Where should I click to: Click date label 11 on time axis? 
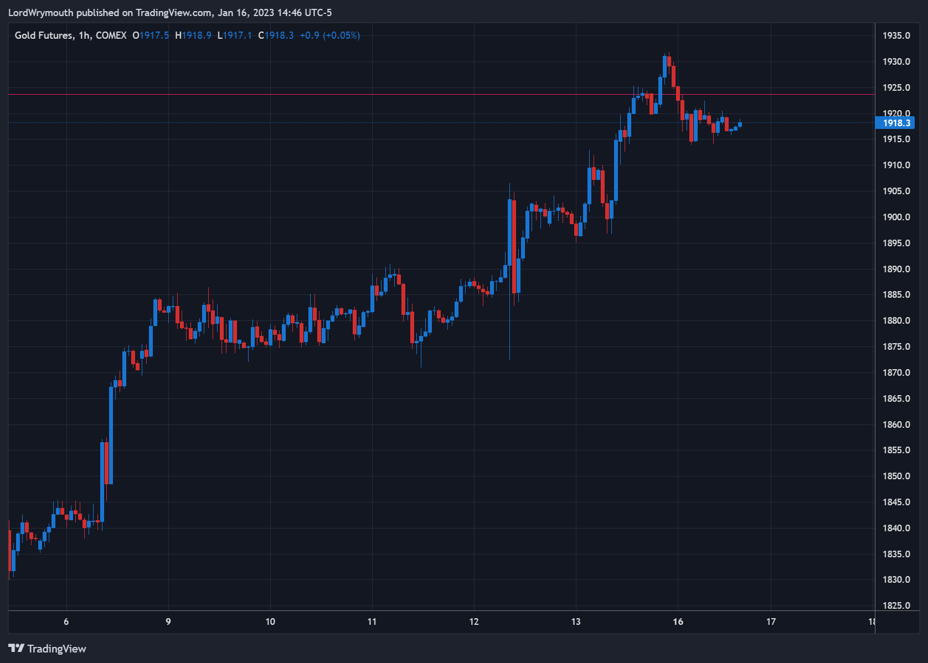pos(372,621)
